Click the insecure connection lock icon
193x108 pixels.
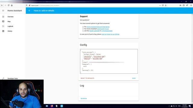tap(30, 5)
